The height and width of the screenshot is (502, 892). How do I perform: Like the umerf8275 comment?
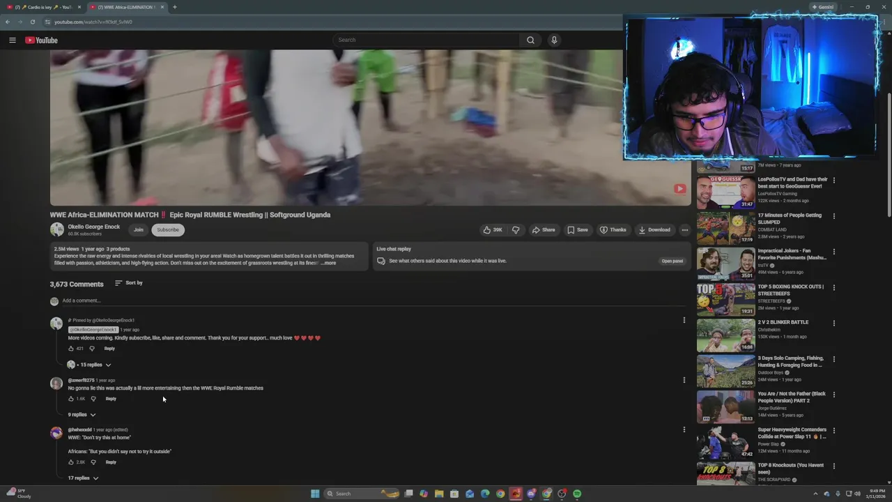71,399
